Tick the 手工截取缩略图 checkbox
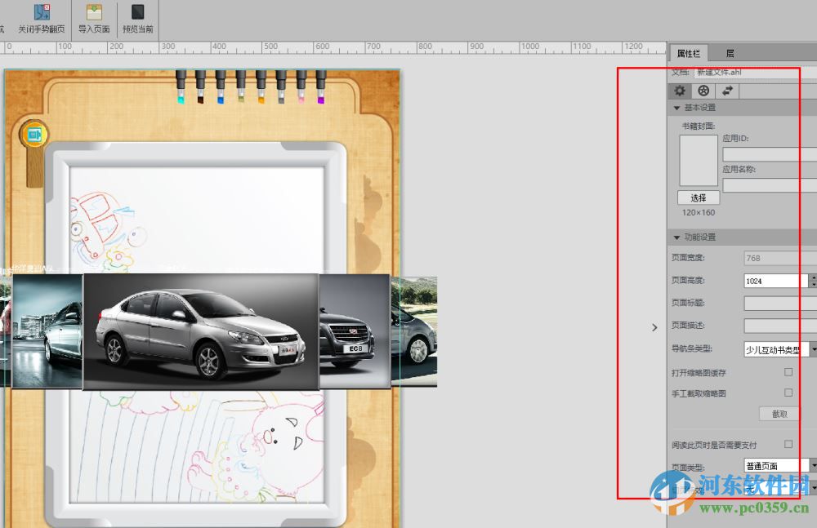817x528 pixels. (788, 393)
